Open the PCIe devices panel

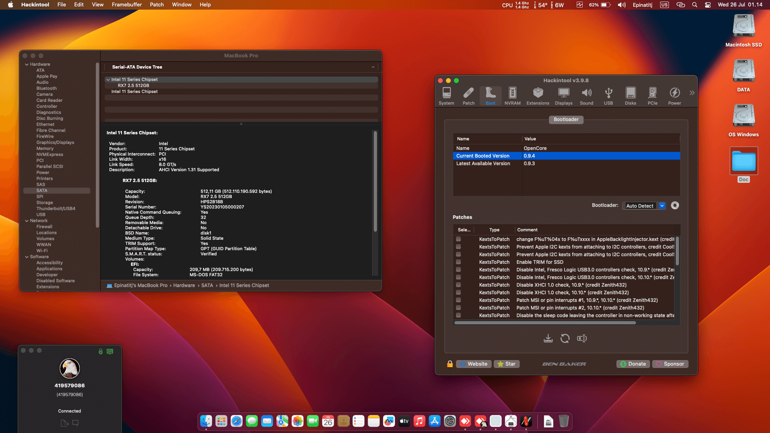[652, 95]
